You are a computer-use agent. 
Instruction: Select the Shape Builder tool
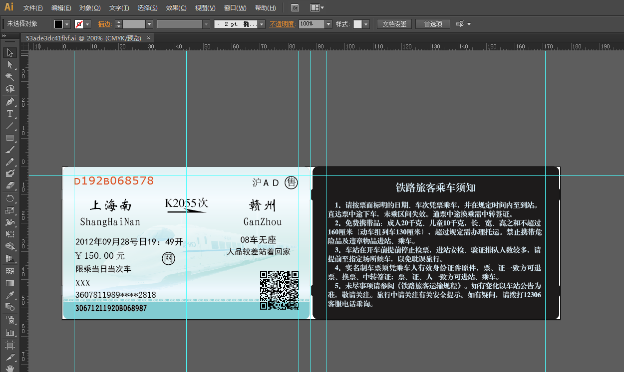[x=9, y=246]
